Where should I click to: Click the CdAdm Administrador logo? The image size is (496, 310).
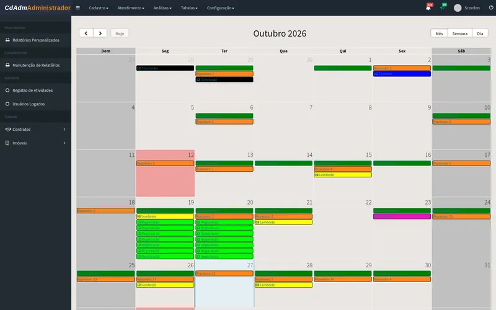coord(37,7)
